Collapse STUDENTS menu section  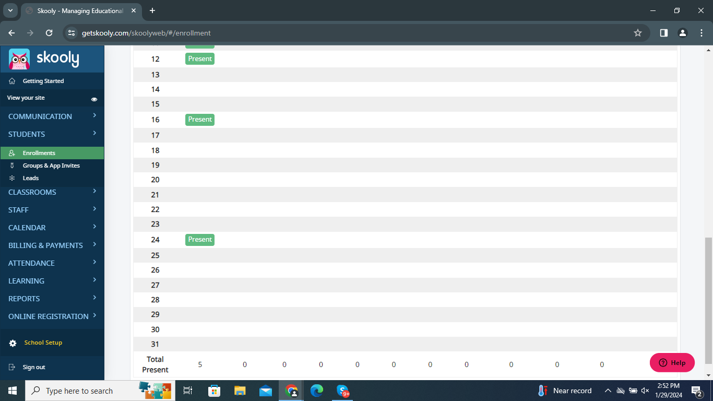pyautogui.click(x=52, y=134)
